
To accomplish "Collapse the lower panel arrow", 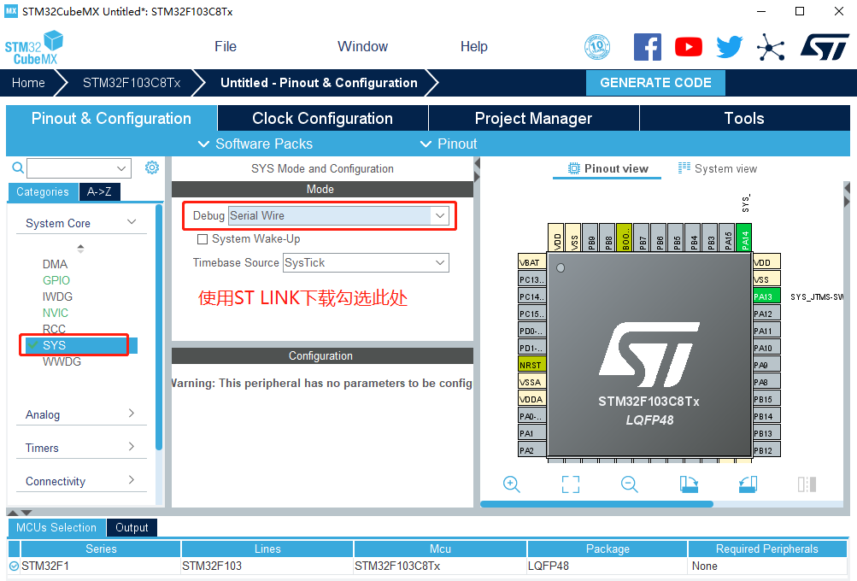I will 26,513.
